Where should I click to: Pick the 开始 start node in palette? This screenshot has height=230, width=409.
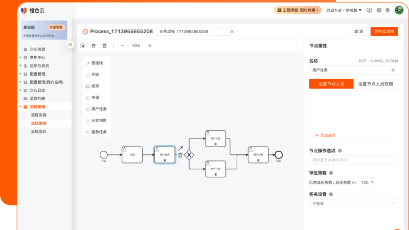tap(93, 75)
